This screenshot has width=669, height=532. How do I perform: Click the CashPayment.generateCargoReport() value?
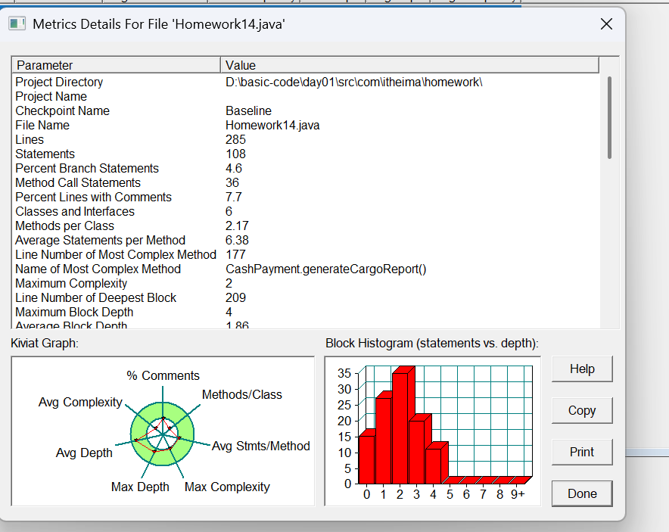325,269
